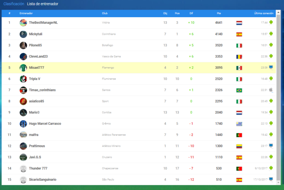284x190 pixels.
Task: Sort by Última conexión column header
Action: 264,13
